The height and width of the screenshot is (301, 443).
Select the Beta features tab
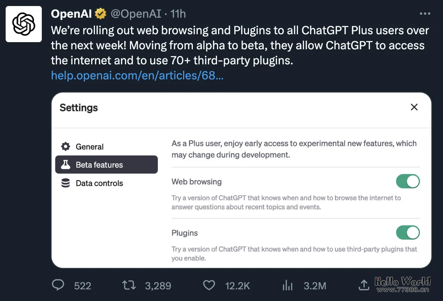[98, 164]
